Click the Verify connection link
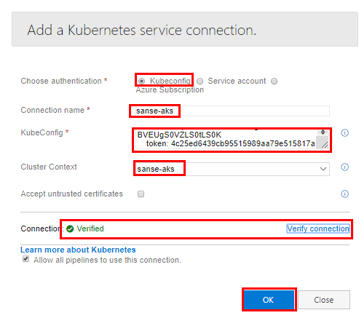359x318 pixels. point(318,228)
